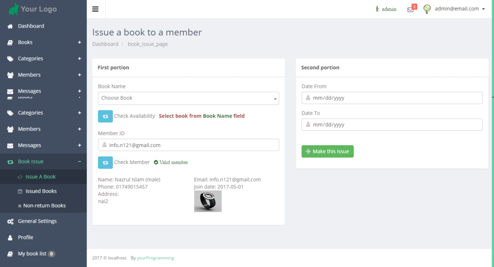This screenshot has height=267, width=494.
Task: Click the Dashboard home icon in sidebar
Action: (x=10, y=26)
